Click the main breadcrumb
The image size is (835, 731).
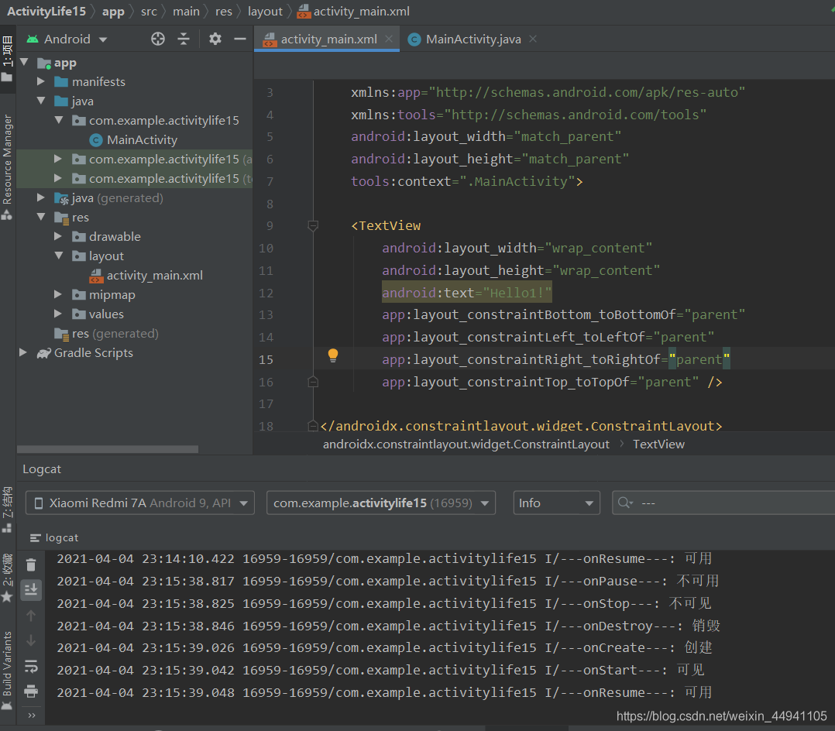point(186,11)
